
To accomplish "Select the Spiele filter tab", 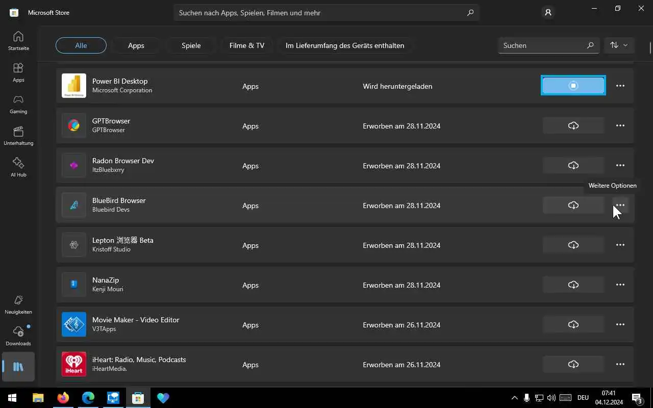I will (191, 45).
